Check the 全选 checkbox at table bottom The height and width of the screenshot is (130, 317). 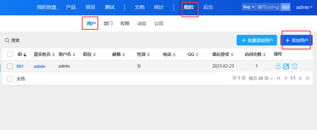10,79
